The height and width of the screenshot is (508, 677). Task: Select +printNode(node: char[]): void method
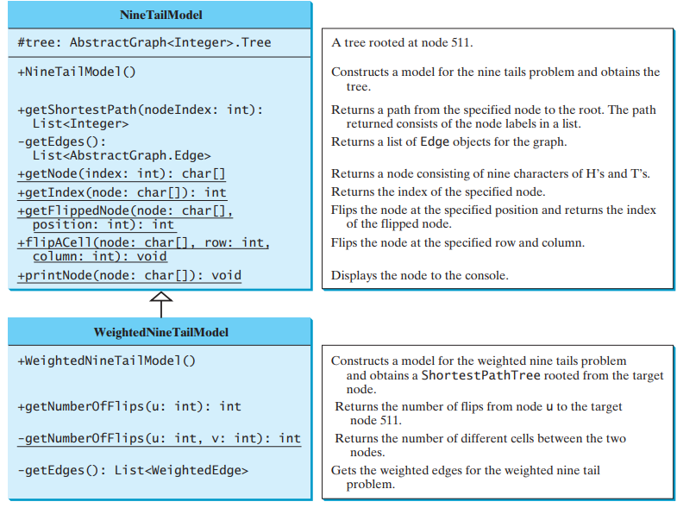(129, 276)
